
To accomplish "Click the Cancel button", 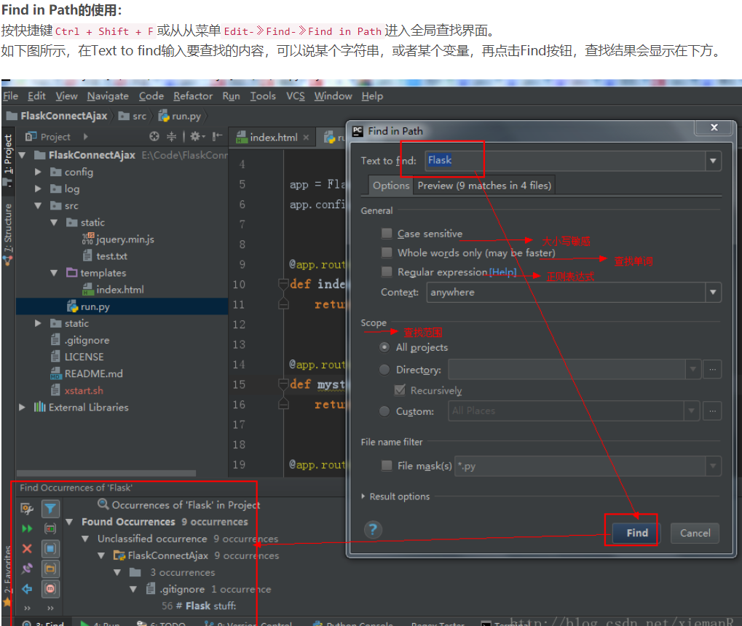I will [693, 533].
